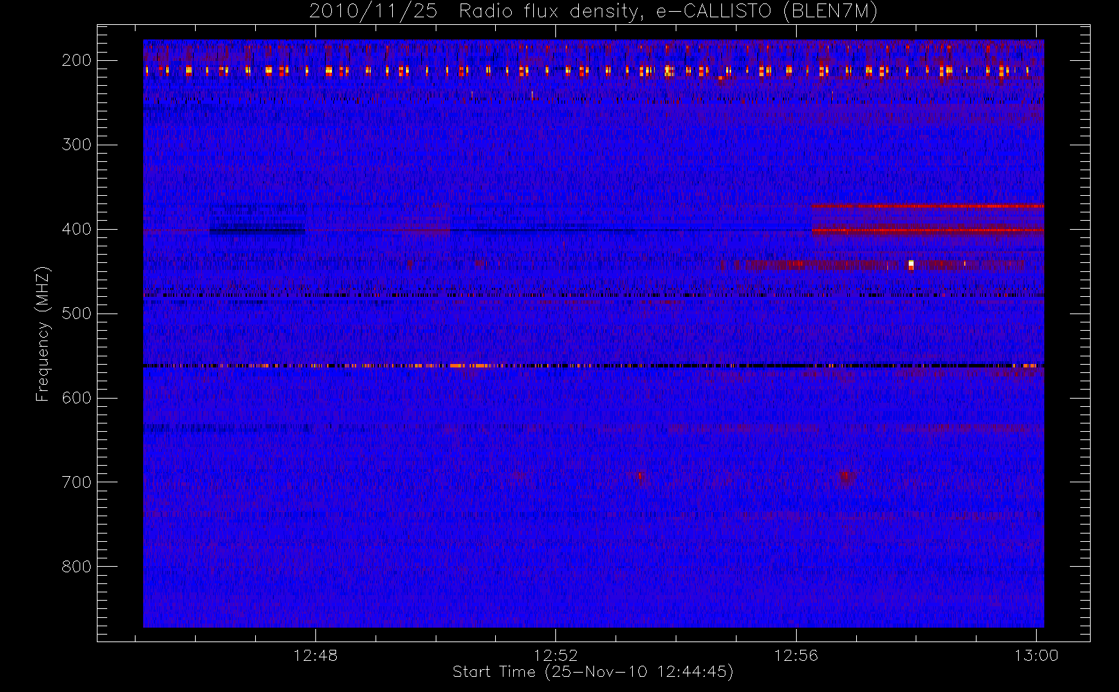
Task: Click the red spot near 700 MHz after 12:56
Action: point(845,476)
